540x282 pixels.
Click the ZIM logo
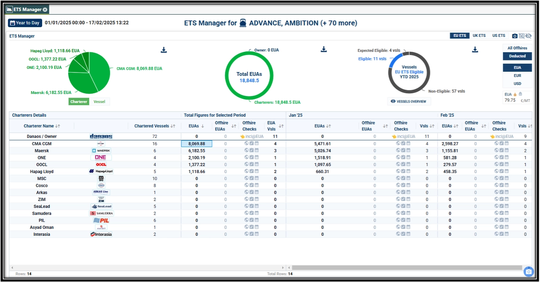tap(101, 199)
